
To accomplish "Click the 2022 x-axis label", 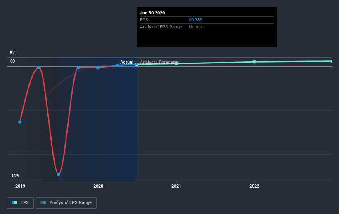I will 254,186.
